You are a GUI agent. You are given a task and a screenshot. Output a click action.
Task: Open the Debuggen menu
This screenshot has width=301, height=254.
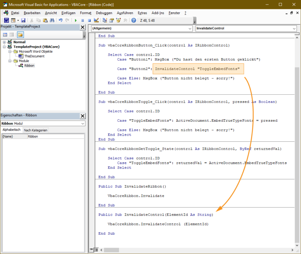click(104, 12)
